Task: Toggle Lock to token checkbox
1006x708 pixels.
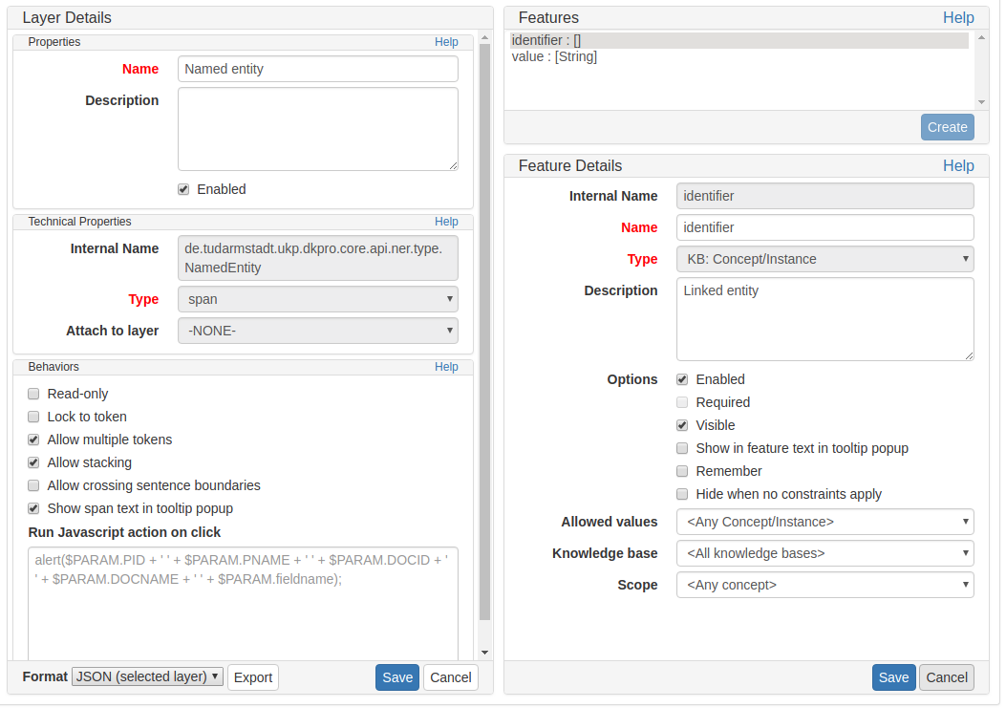Action: [x=33, y=417]
